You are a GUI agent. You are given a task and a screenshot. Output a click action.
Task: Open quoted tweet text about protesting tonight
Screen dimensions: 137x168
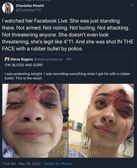click(67, 76)
